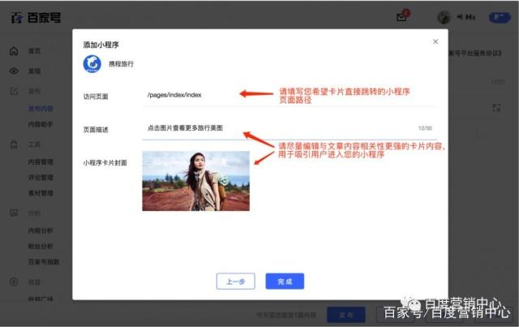Viewport: 519px width, 327px height.
Task: Click the 发布 button at page bottom
Action: tap(340, 315)
